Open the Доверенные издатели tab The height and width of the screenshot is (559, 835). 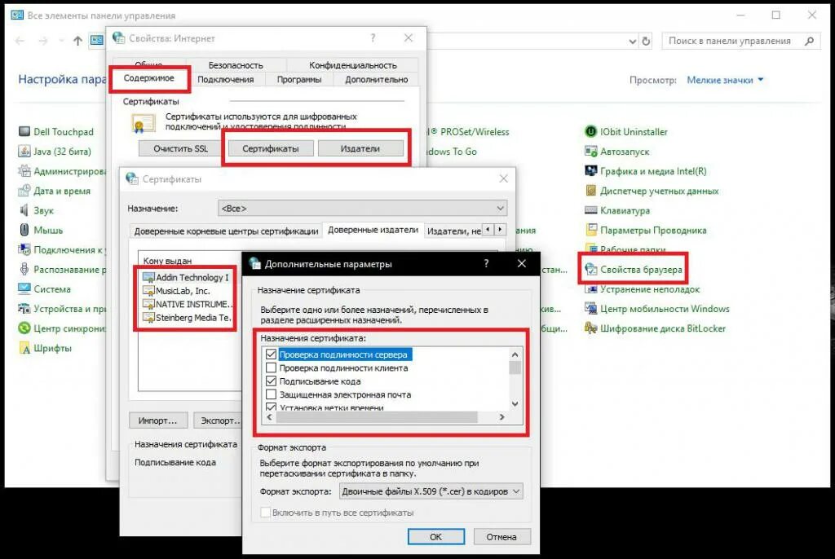pos(373,230)
